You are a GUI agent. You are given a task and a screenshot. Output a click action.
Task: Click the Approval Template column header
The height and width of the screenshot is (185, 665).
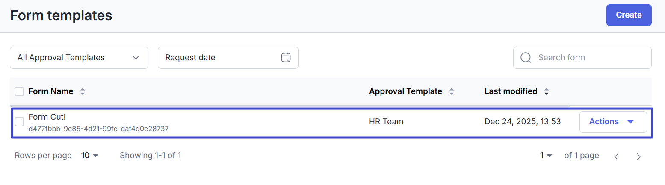405,91
